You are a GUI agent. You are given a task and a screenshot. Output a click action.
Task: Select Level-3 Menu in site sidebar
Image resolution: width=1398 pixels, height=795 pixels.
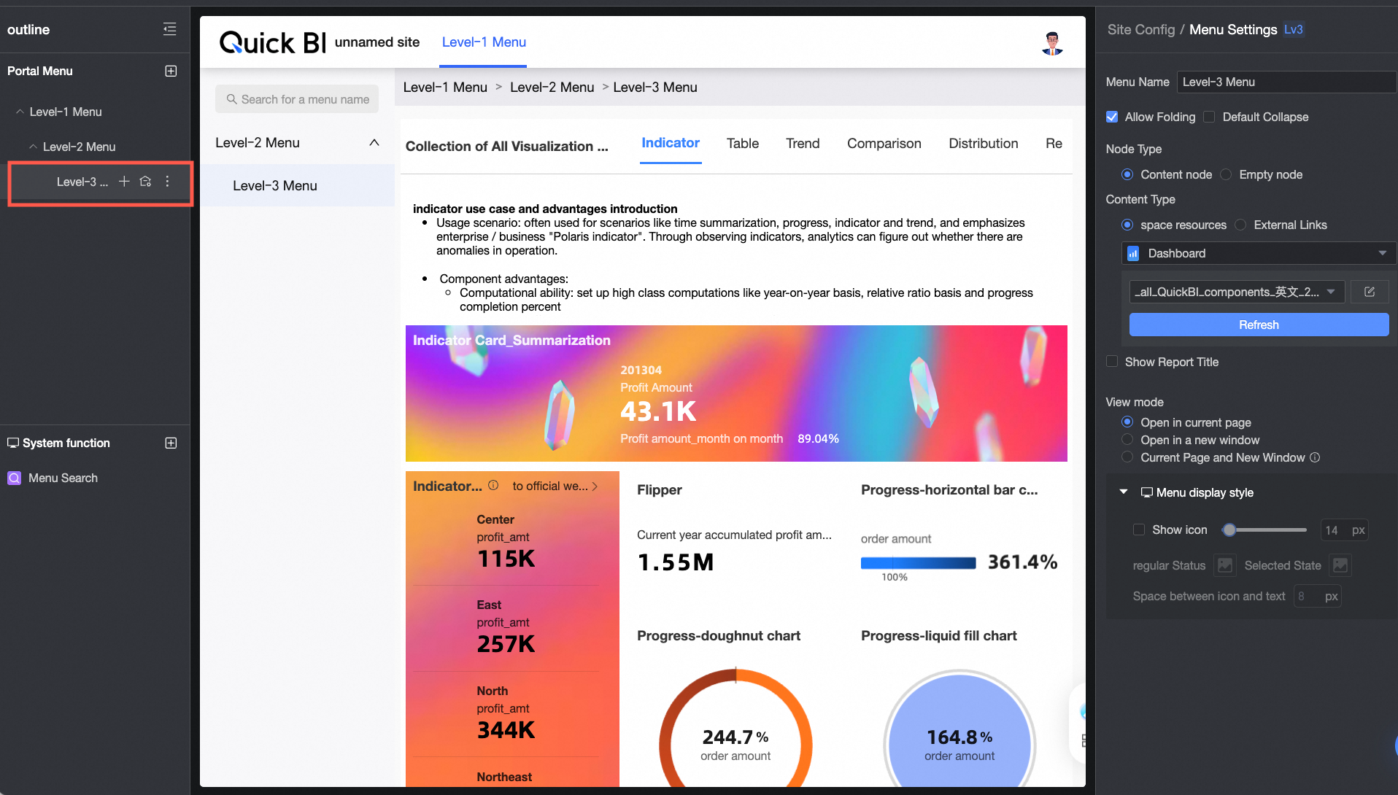click(x=298, y=185)
